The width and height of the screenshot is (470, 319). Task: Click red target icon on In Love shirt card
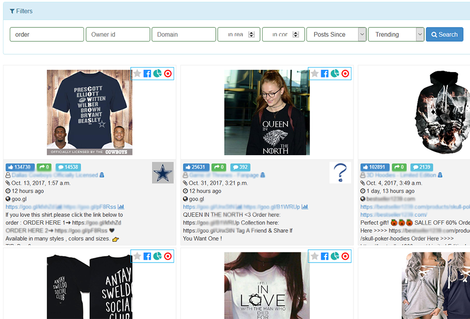point(345,256)
